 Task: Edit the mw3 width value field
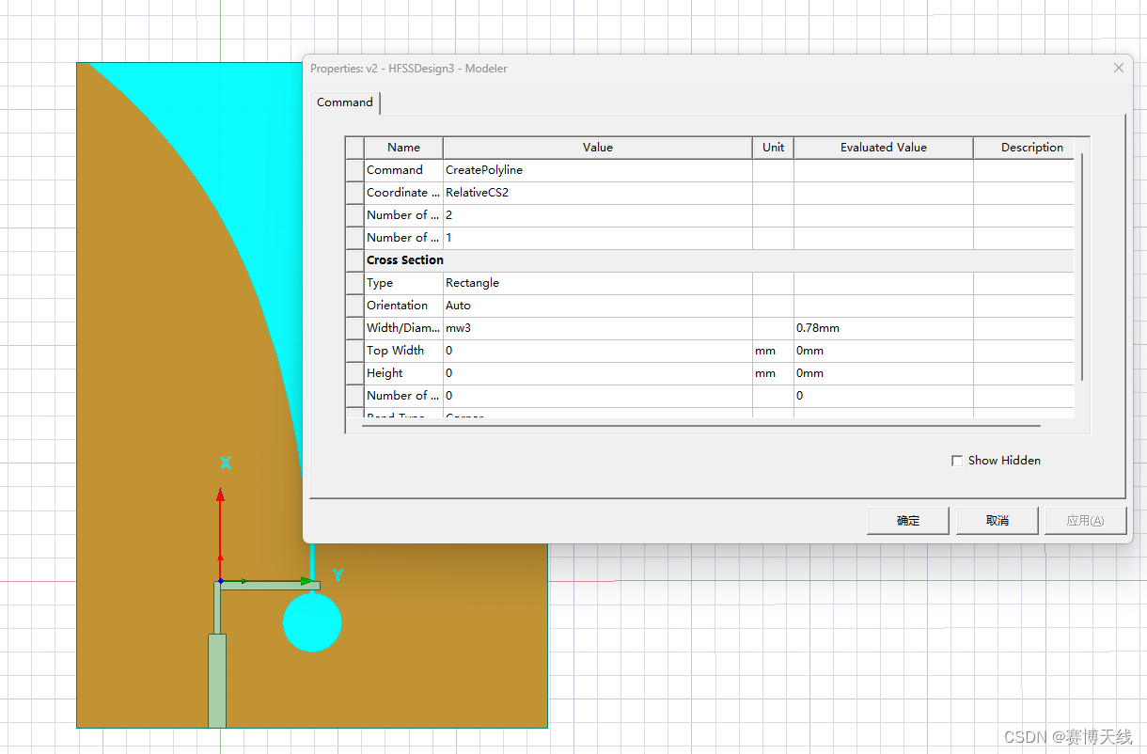click(x=598, y=328)
